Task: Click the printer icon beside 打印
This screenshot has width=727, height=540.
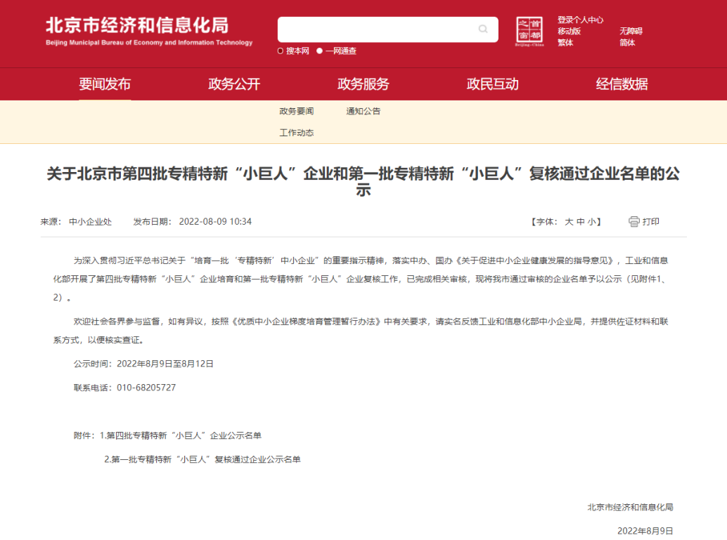Action: tap(633, 222)
